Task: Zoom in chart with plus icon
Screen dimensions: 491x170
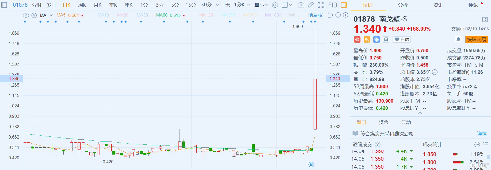Action: tap(345, 15)
